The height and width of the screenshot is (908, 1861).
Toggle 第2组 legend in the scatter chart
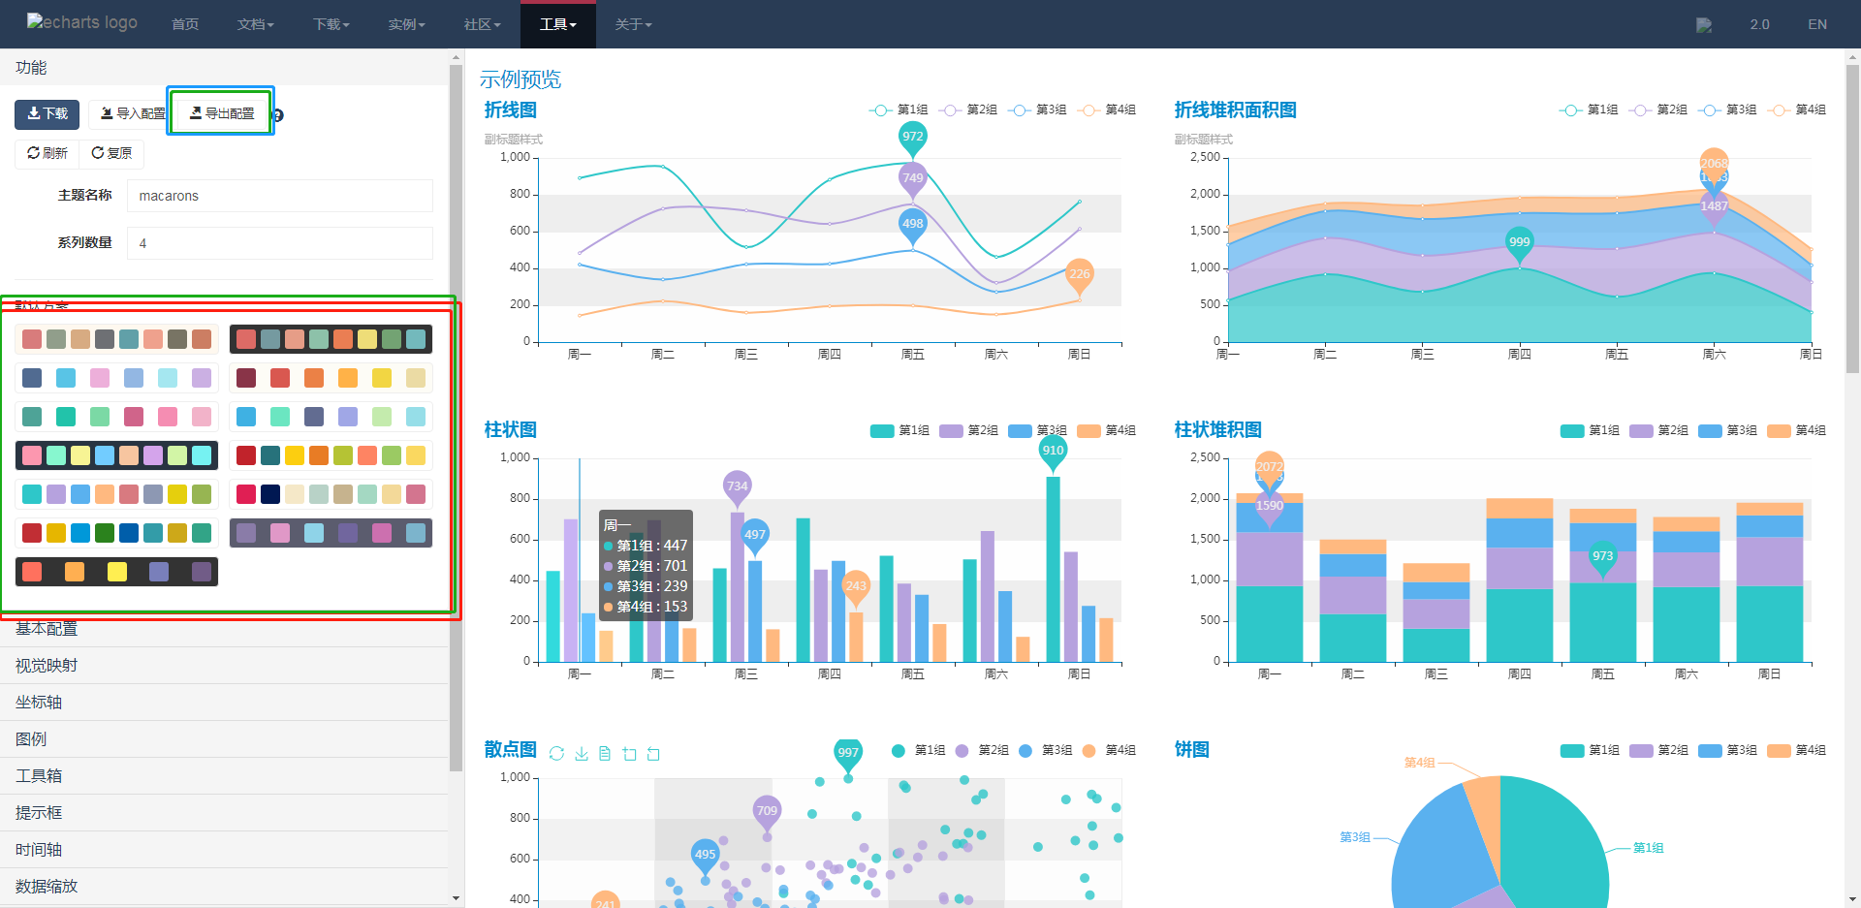(981, 750)
